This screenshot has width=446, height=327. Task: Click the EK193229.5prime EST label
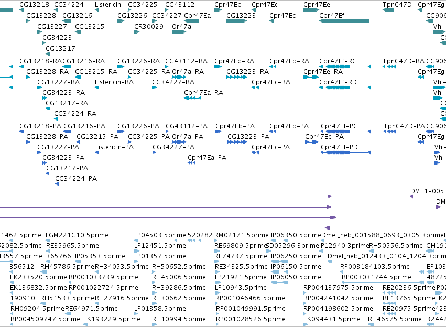[x=112, y=319]
